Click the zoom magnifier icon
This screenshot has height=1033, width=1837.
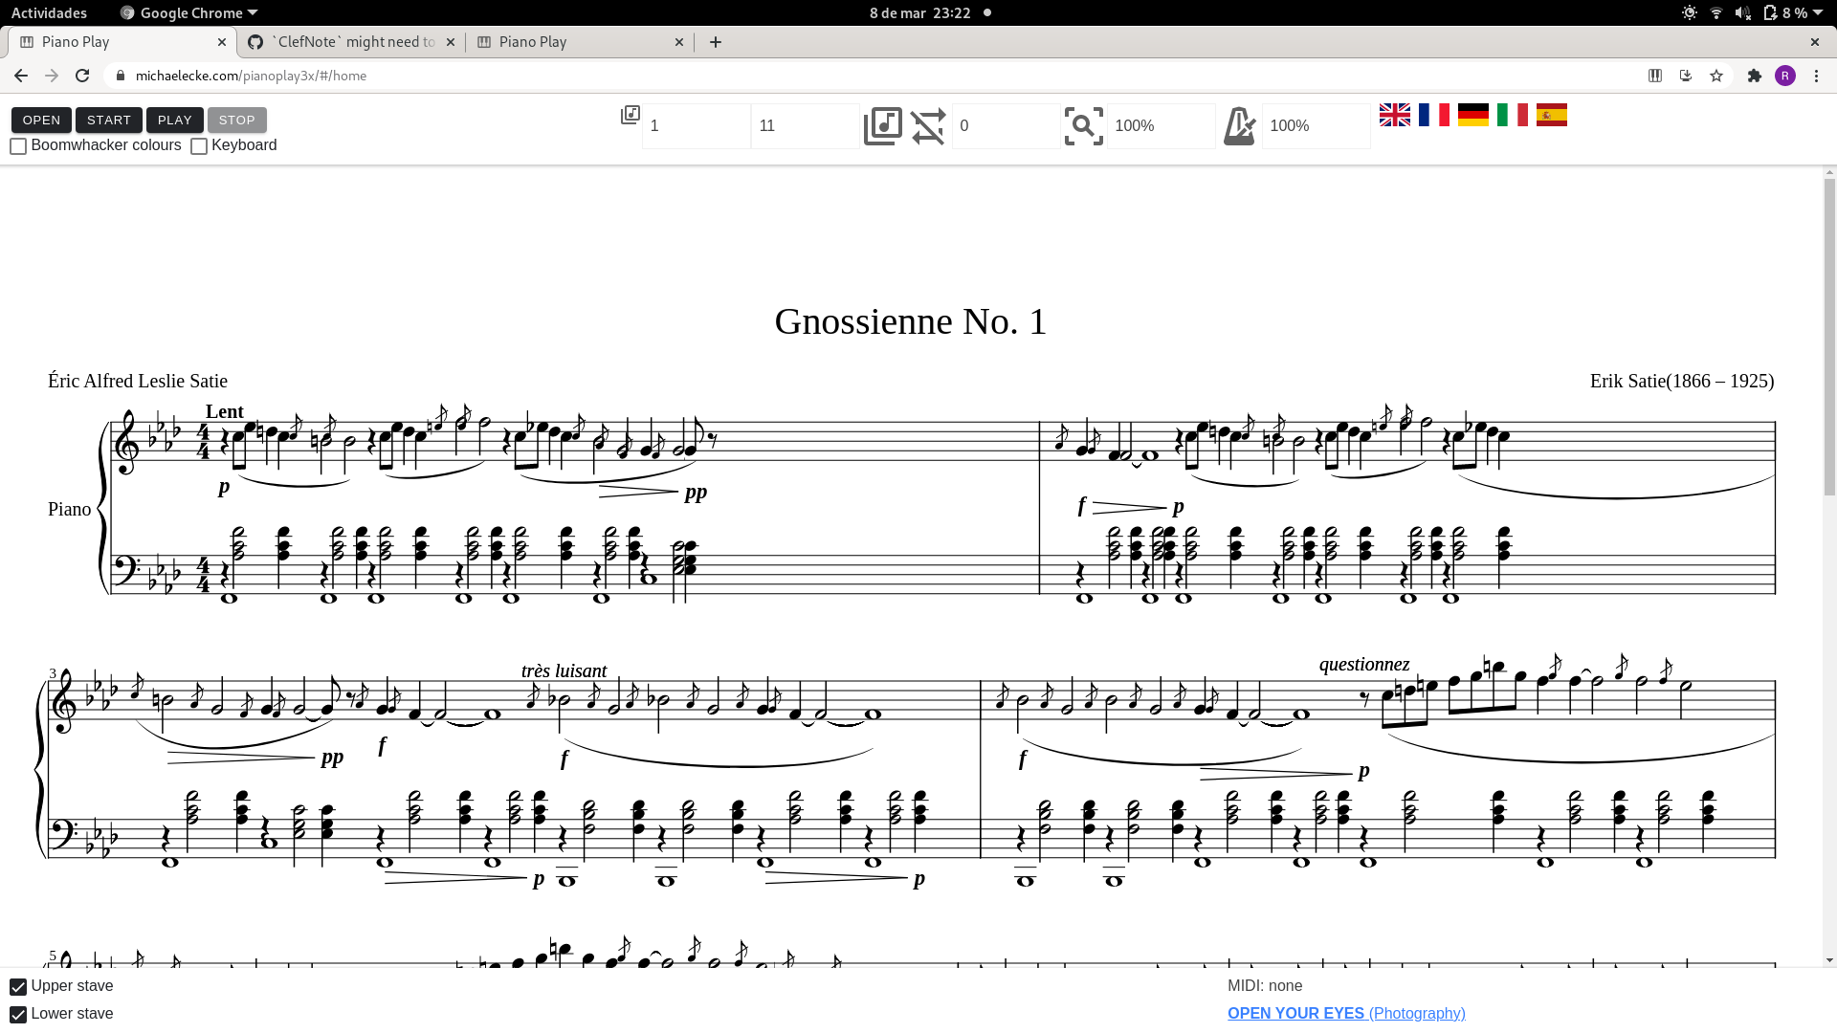(x=1083, y=126)
